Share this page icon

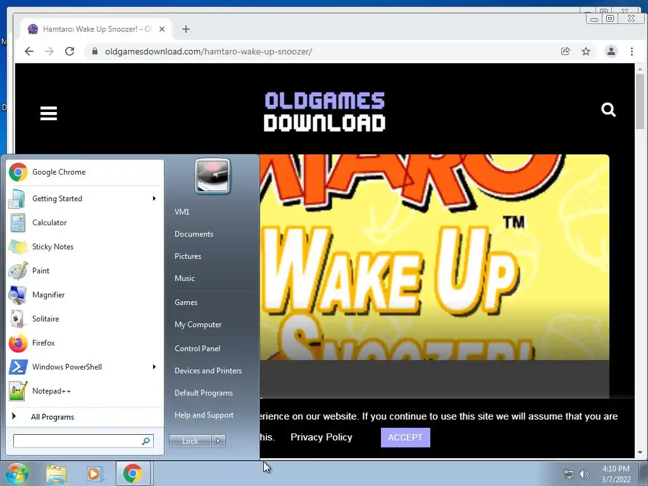tap(565, 51)
